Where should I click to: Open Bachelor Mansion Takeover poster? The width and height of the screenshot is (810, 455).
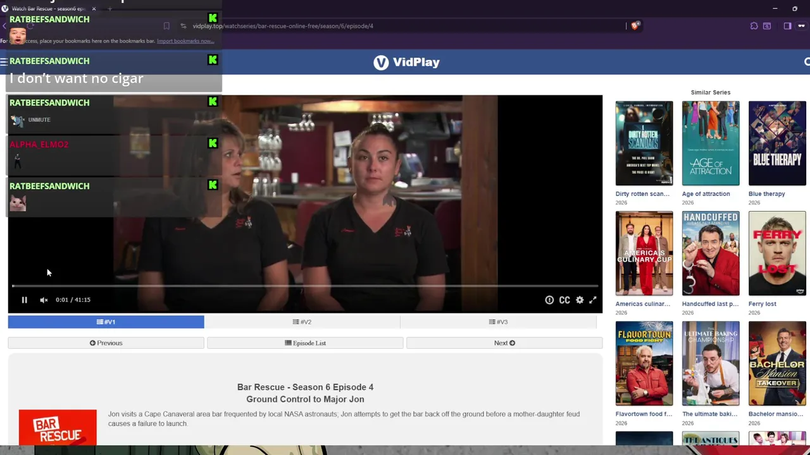[x=777, y=363]
